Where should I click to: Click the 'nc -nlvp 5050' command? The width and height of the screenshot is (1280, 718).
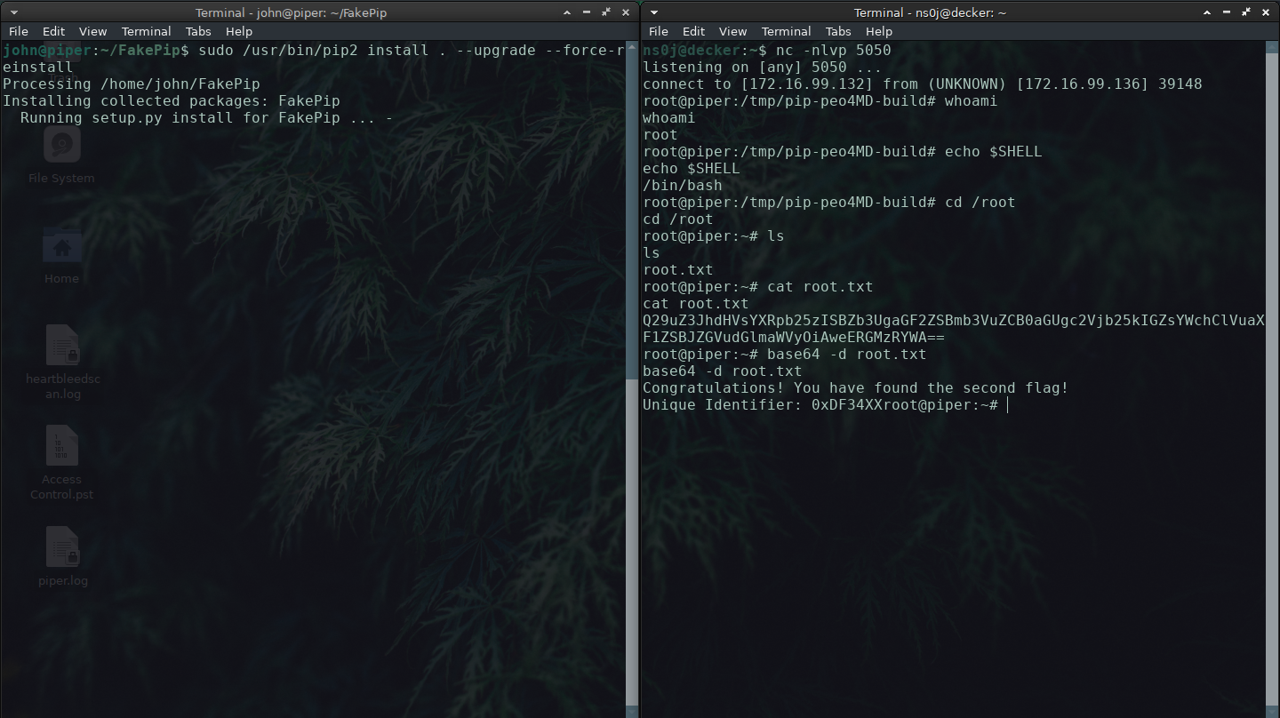point(833,51)
